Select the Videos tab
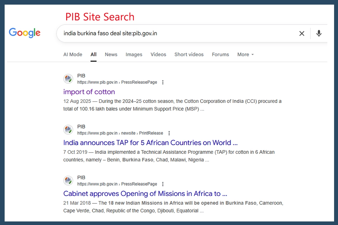The image size is (338, 225). coord(158,54)
